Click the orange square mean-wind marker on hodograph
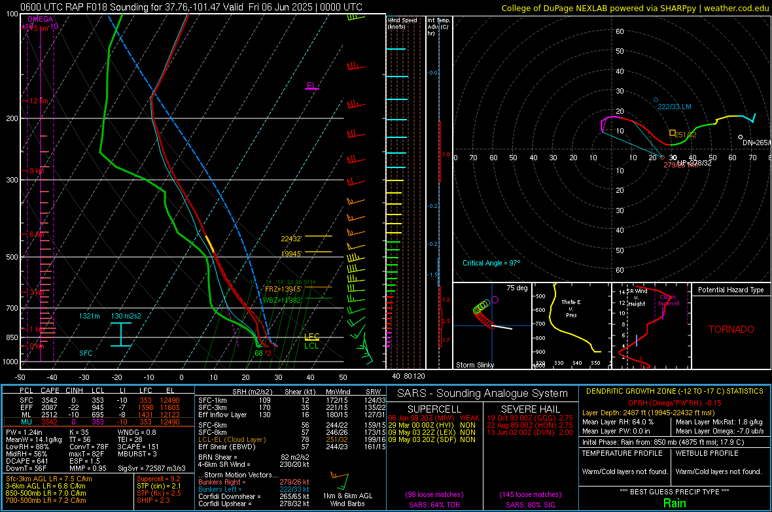Screen dimensions: 772x512 672,133
